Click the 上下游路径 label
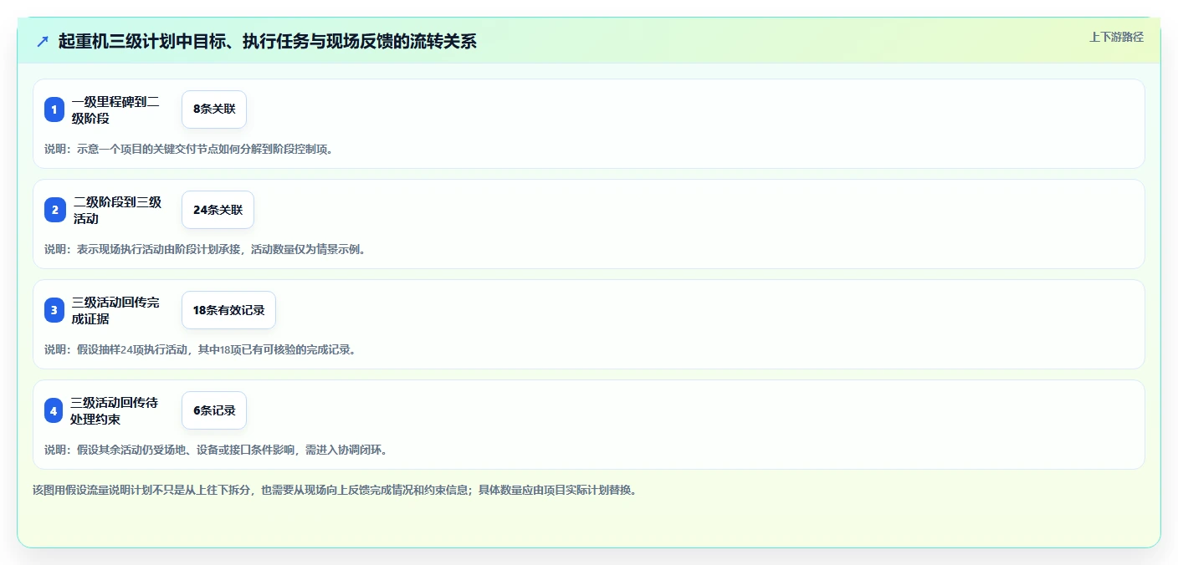 (1116, 37)
